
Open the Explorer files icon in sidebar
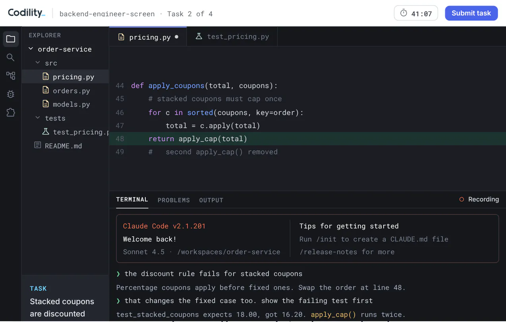click(x=11, y=39)
